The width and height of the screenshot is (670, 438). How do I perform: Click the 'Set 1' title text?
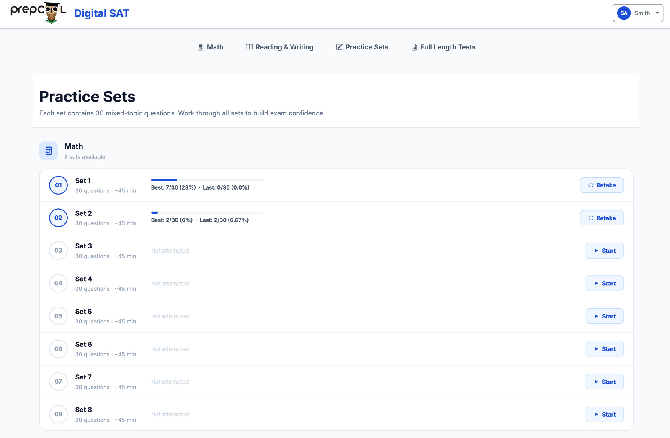(x=83, y=181)
